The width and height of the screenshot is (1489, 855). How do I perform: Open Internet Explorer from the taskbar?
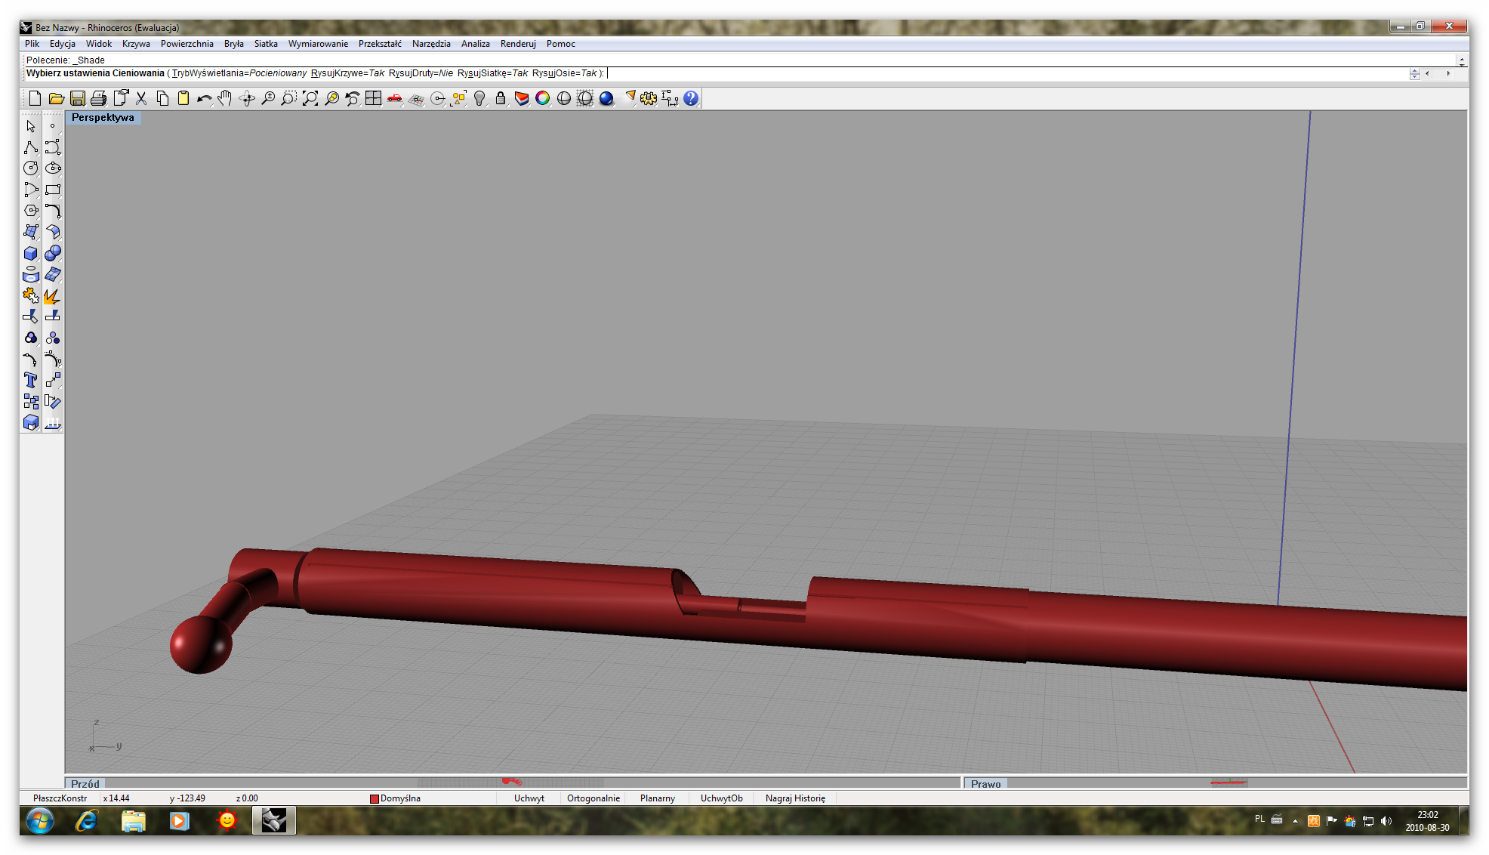(87, 820)
